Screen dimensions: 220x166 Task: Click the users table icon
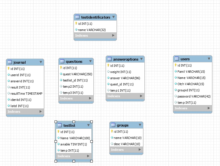tap(177, 59)
